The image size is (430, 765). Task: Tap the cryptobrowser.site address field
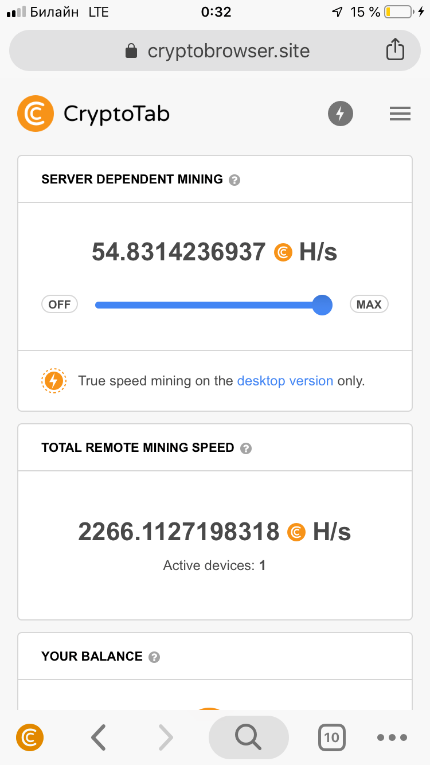click(x=215, y=50)
